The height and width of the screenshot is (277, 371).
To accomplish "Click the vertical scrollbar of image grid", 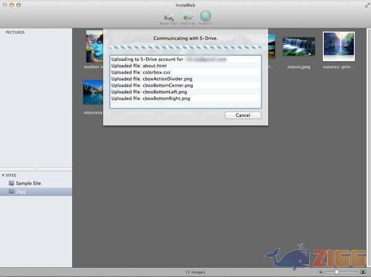I will pyautogui.click(x=369, y=148).
